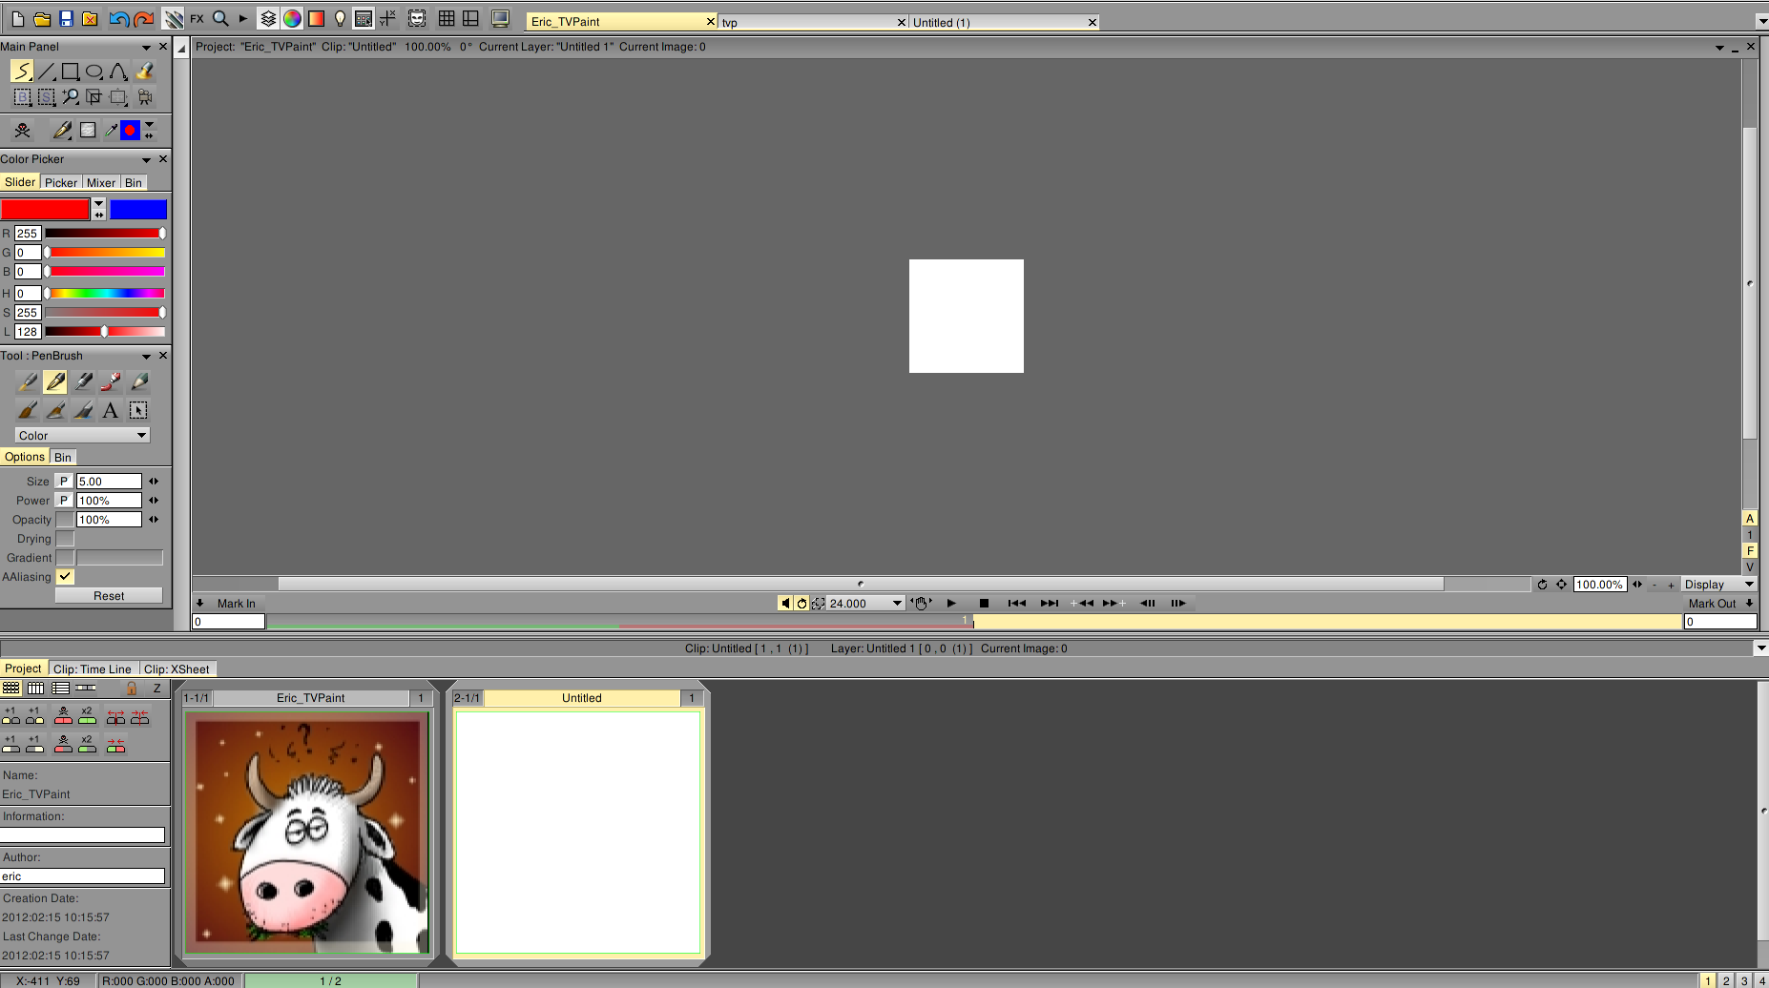Choose the oil tube brush tool

(x=111, y=381)
